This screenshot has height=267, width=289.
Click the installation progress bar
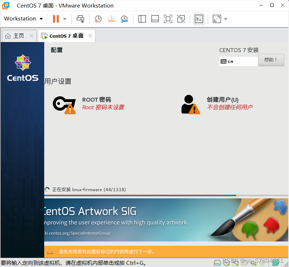pos(166,195)
